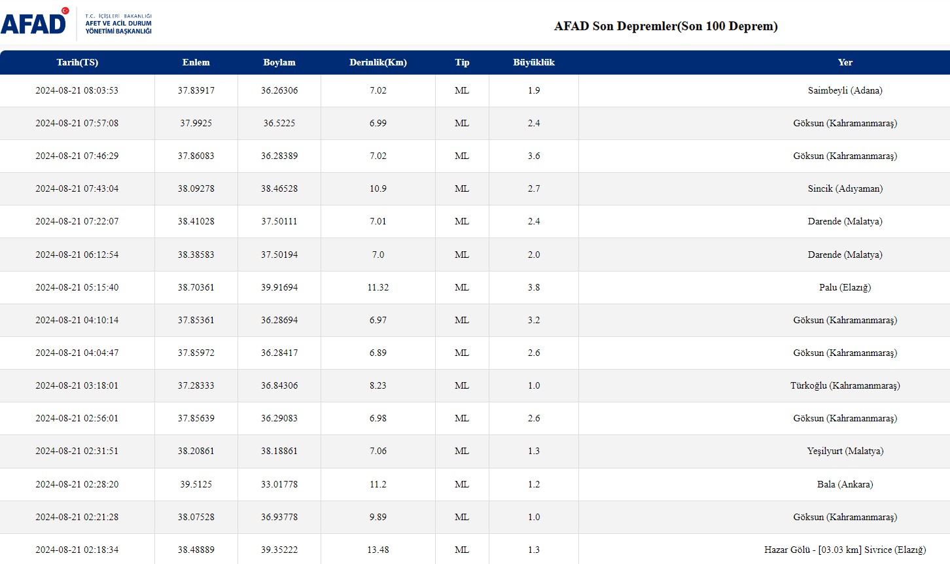This screenshot has height=564, width=950.
Task: Select date cell 2024-08-21 04:04:47
Action: click(x=77, y=353)
